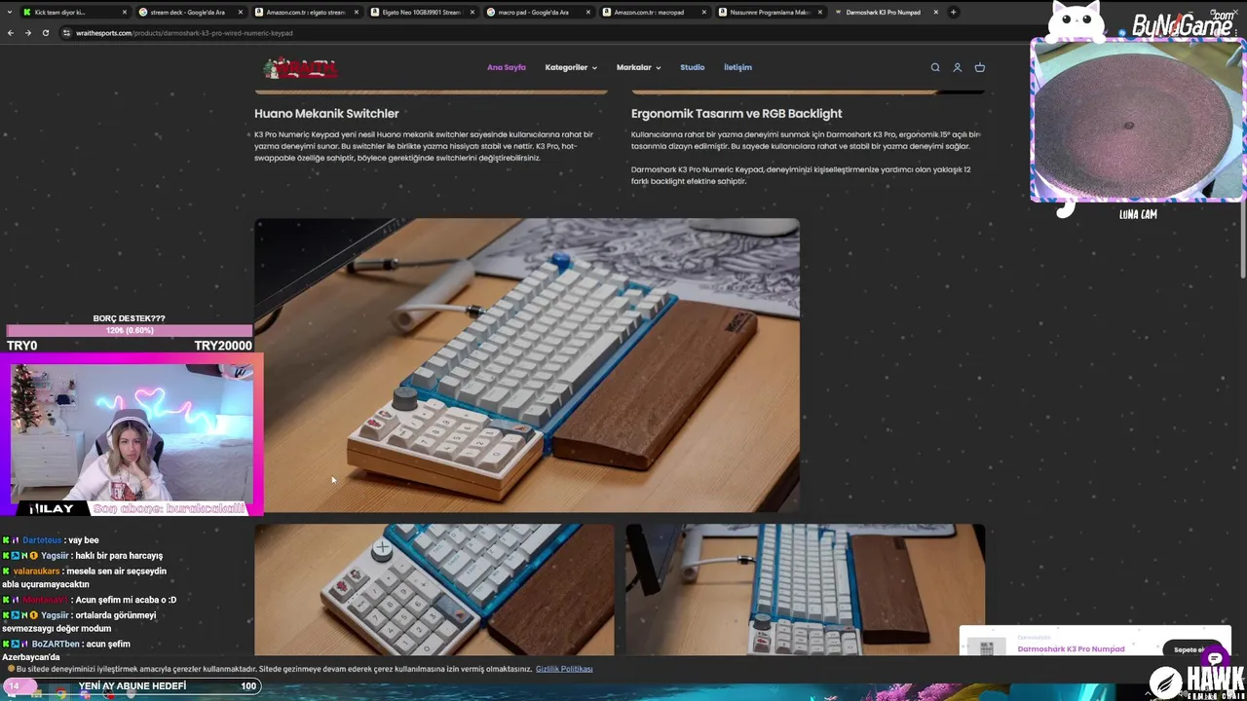
Task: Click the 12 farklı backlight paragraph
Action: [x=801, y=175]
